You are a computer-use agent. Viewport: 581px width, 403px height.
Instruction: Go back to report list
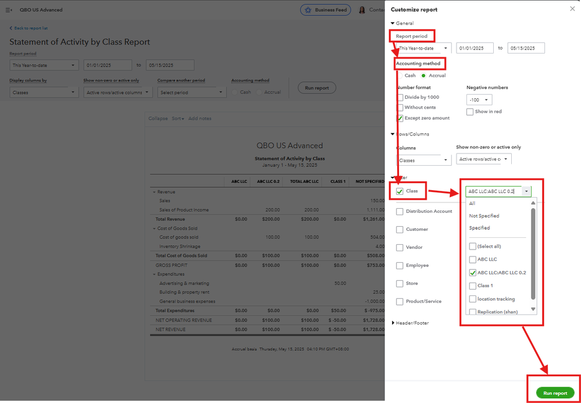pos(28,28)
